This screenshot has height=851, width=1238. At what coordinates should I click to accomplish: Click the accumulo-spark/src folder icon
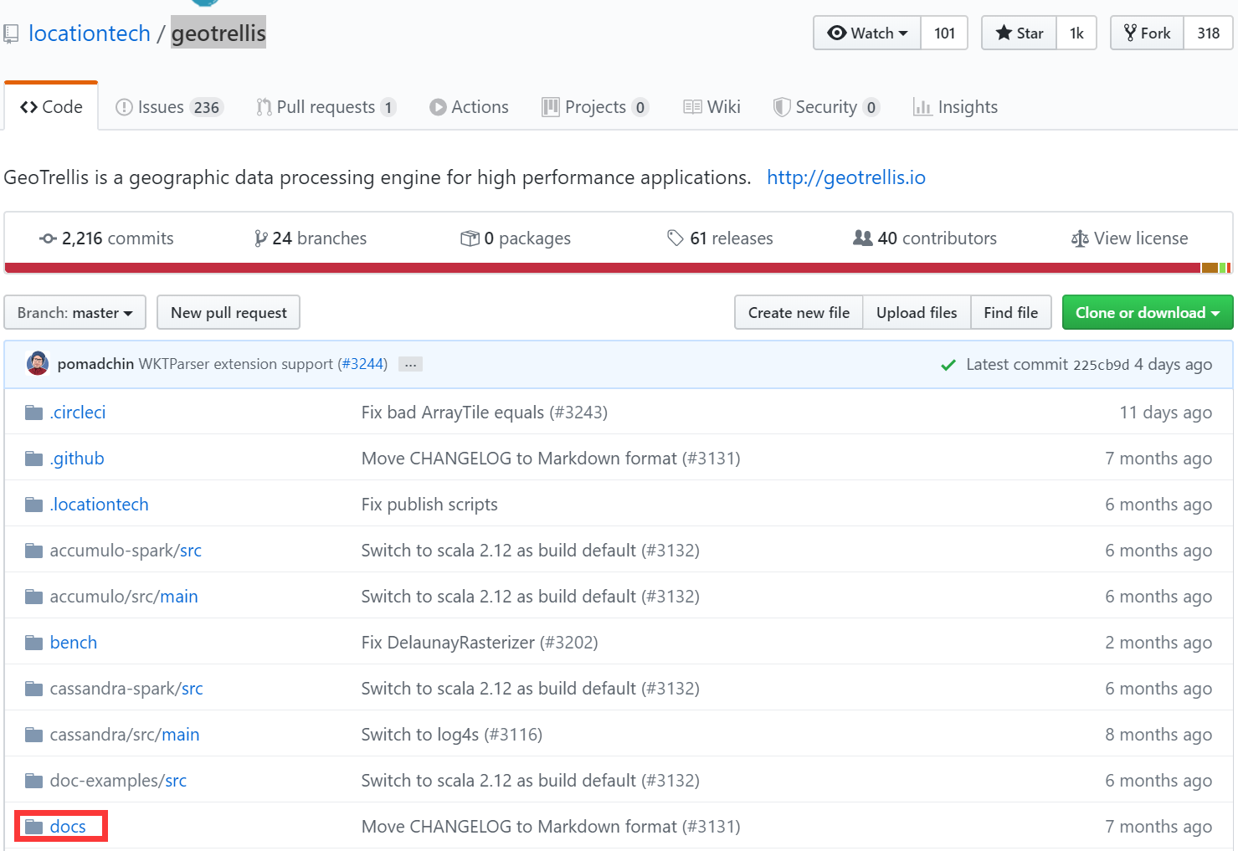coord(33,551)
